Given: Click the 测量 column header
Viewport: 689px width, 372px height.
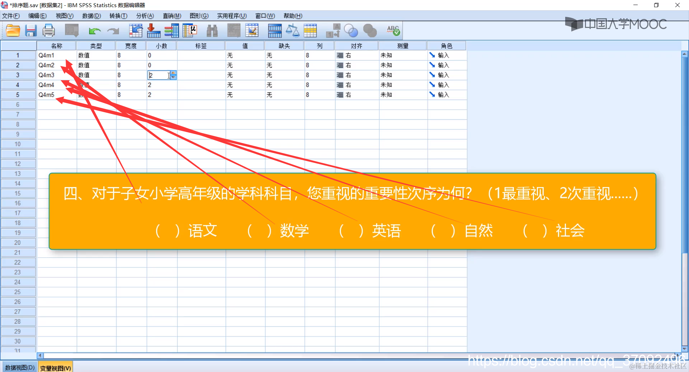Looking at the screenshot, I should tap(403, 46).
